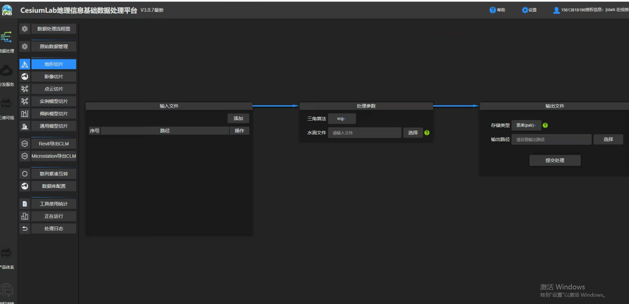Select 实例模型切片 menu item
This screenshot has width=629, height=304.
coord(54,101)
